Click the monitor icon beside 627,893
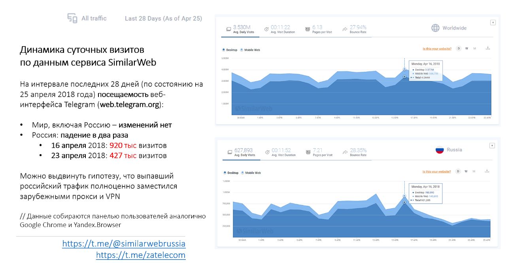 (229, 152)
